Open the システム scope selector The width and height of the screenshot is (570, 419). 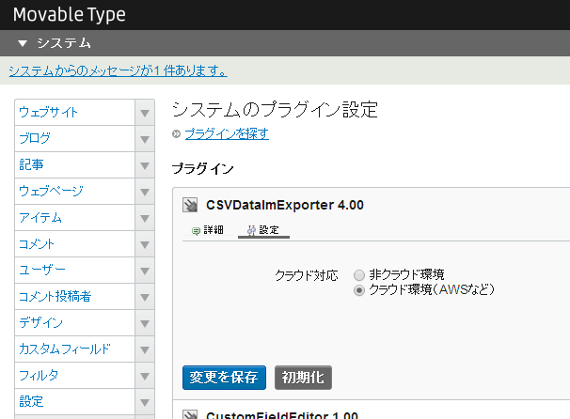click(x=55, y=43)
